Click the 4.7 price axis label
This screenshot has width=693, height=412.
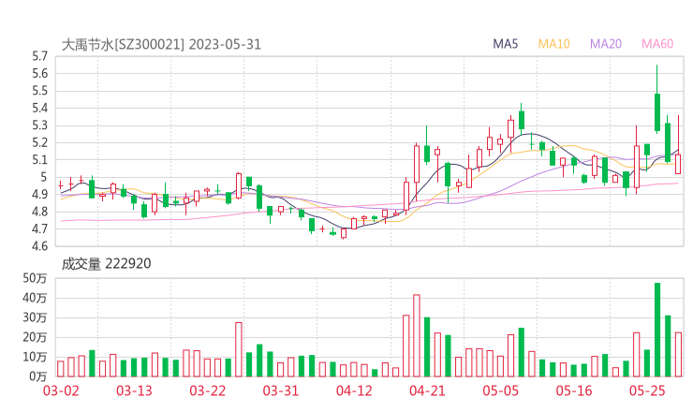point(39,229)
